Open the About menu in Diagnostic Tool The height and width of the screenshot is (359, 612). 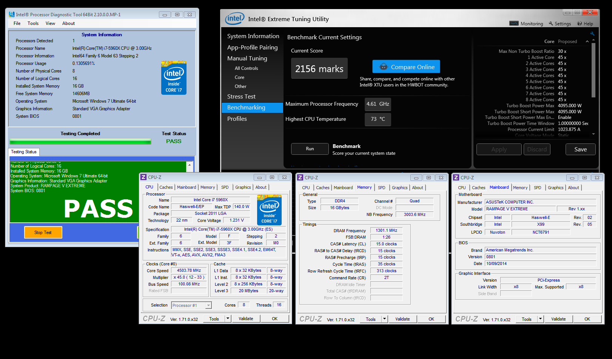coord(68,23)
